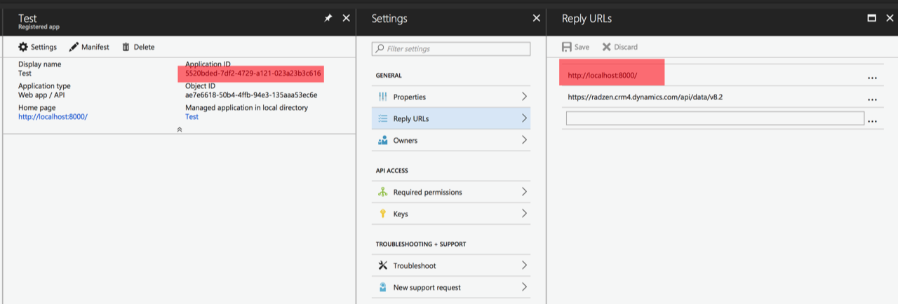Delete the registered app

(138, 47)
